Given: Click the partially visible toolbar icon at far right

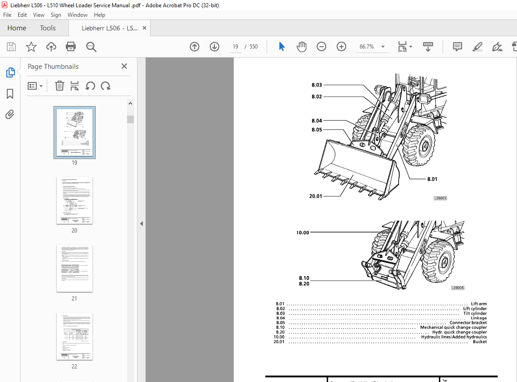Looking at the screenshot, I should click(x=514, y=47).
